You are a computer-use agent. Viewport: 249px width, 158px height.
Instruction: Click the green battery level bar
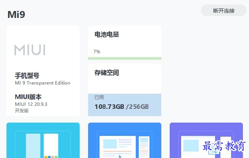pos(125,59)
